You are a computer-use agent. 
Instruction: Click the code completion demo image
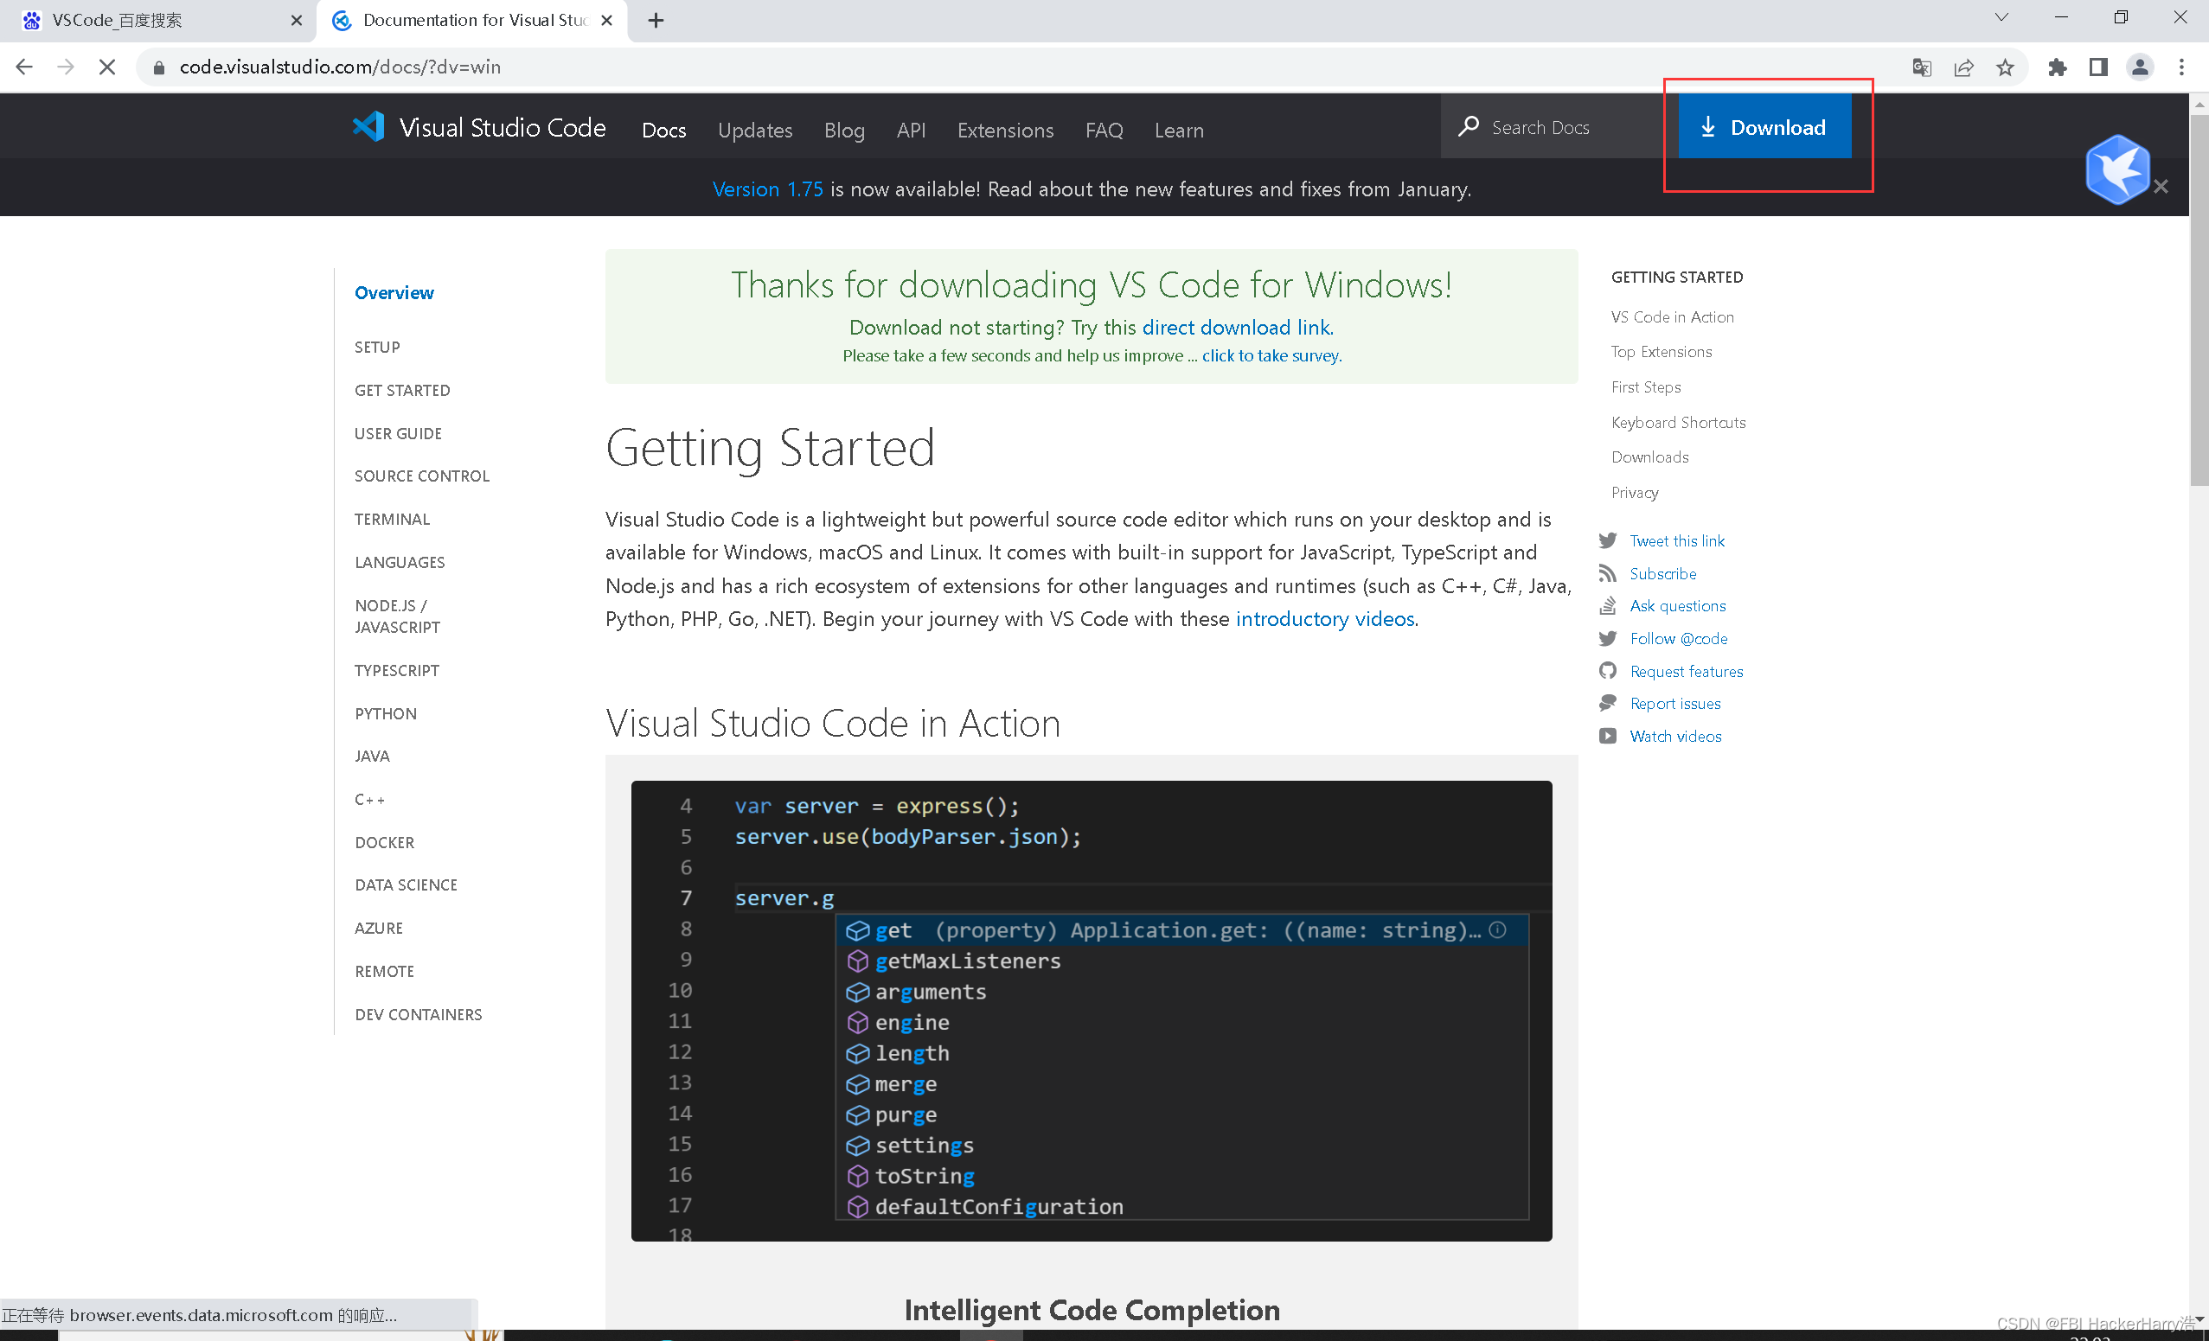click(x=1091, y=1011)
